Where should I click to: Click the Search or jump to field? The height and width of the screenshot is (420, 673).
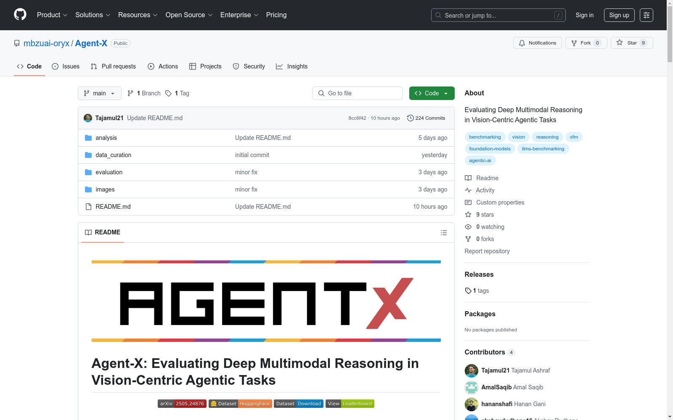(498, 15)
